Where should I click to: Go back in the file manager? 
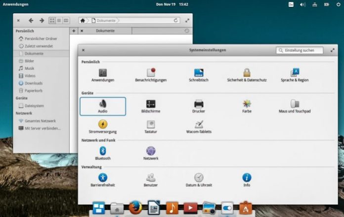coord(31,20)
